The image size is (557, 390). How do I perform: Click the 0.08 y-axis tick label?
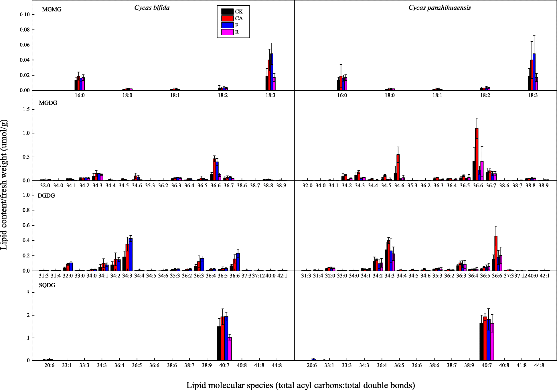click(x=25, y=30)
